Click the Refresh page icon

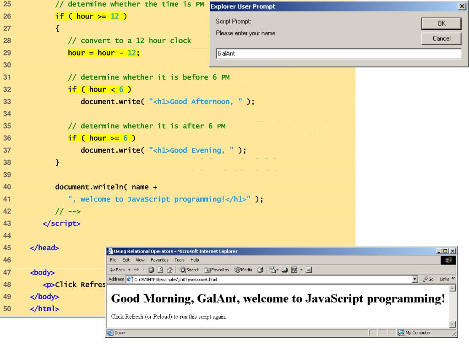coord(160,269)
